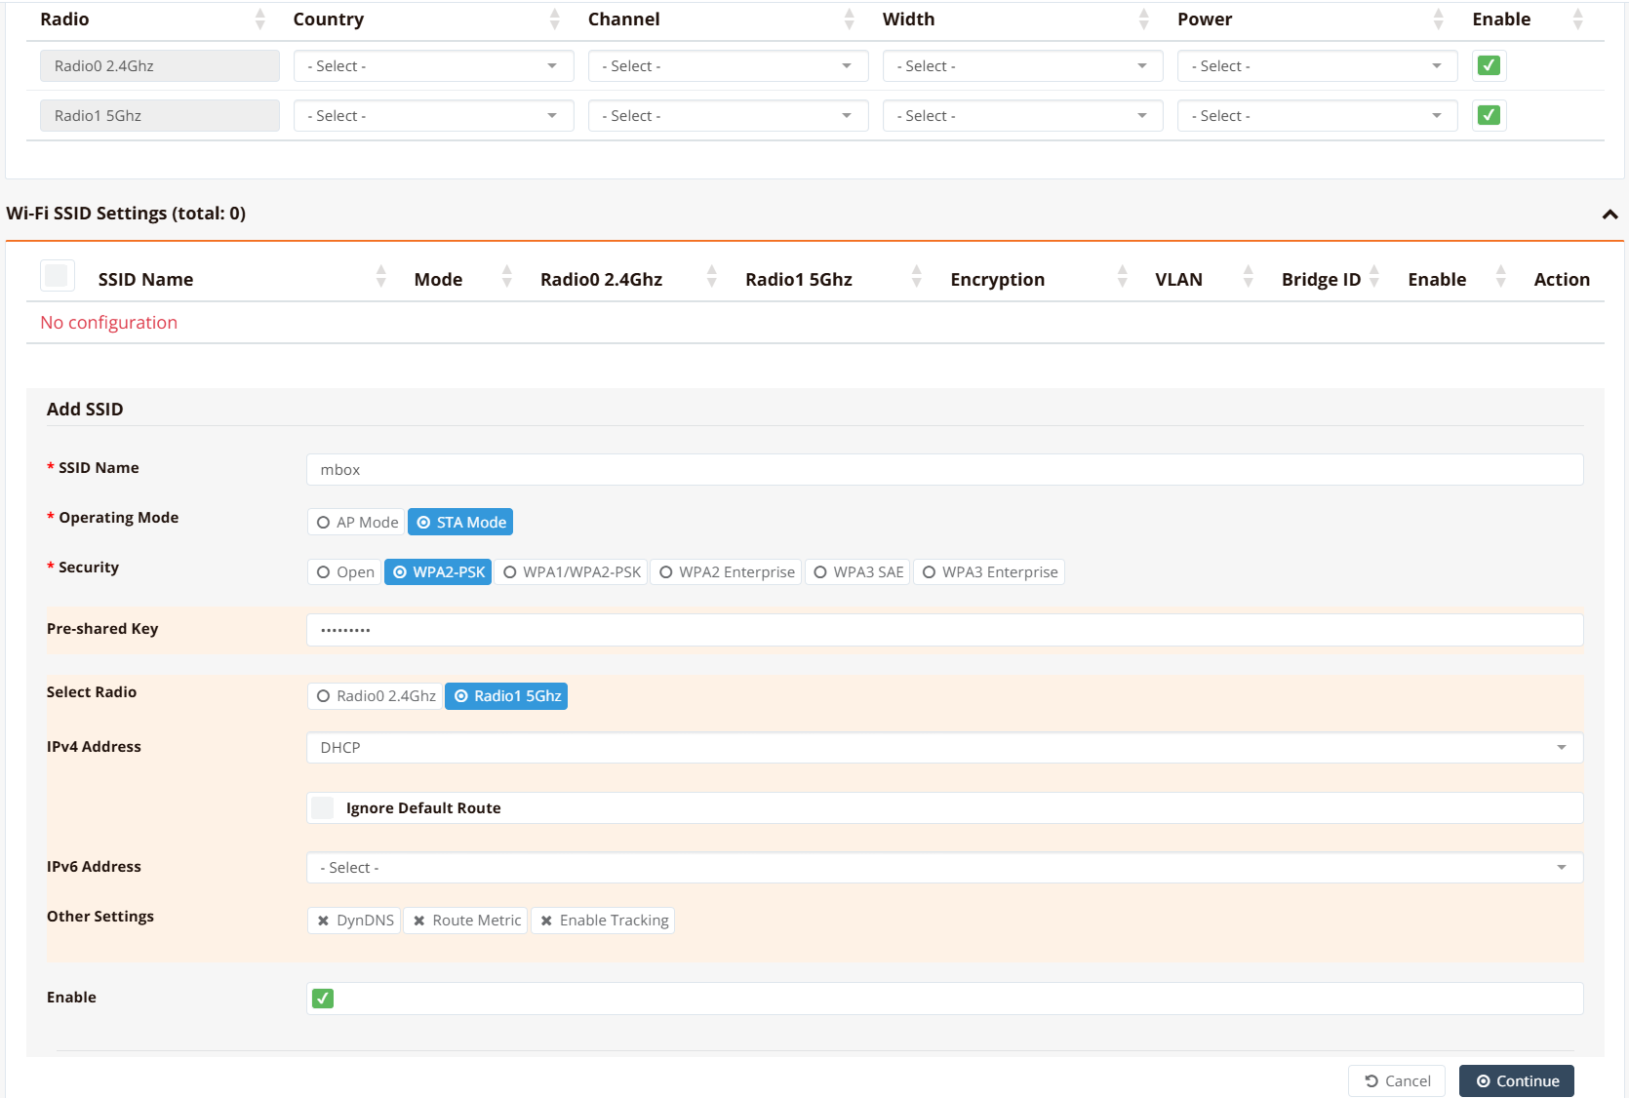
Task: Sort by VLAN column arrows
Action: coord(1248,279)
